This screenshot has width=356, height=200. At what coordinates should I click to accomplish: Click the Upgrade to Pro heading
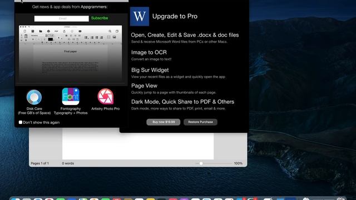coord(175,16)
